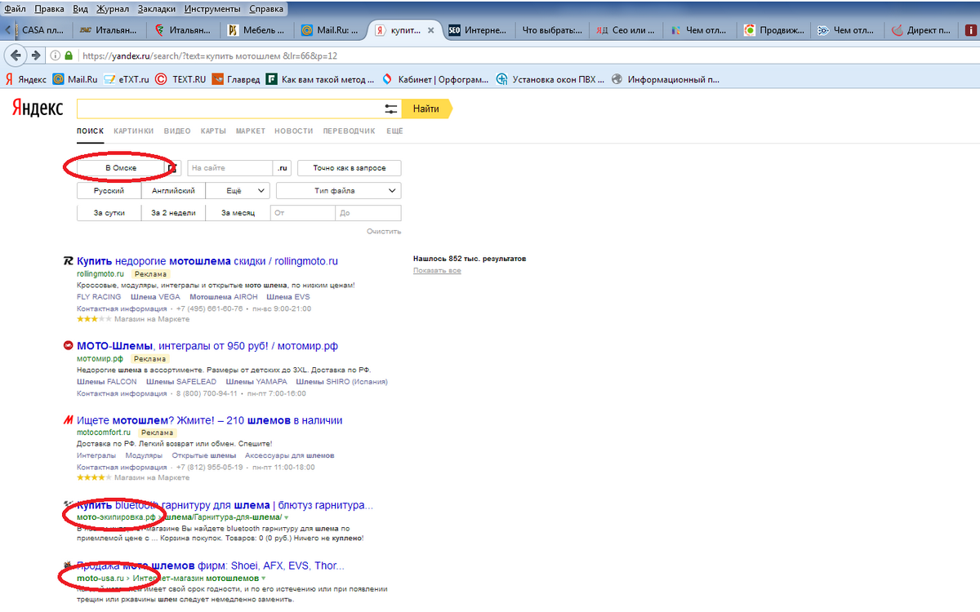Viewport: 980px width, 612px height.
Task: Focus the 'На сайте' input field
Action: point(229,167)
